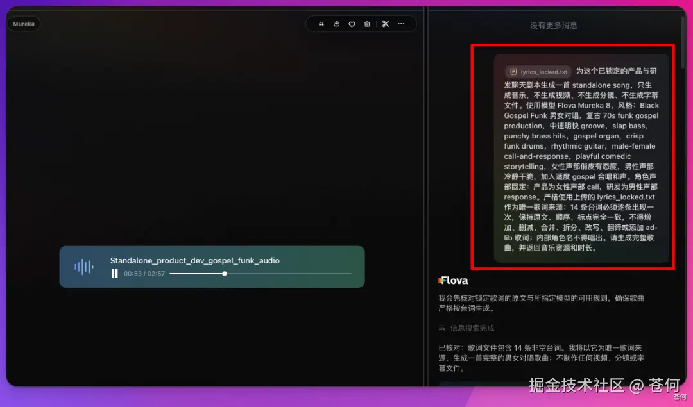Image resolution: width=693 pixels, height=407 pixels.
Task: Delete the track using the trash icon
Action: [367, 24]
